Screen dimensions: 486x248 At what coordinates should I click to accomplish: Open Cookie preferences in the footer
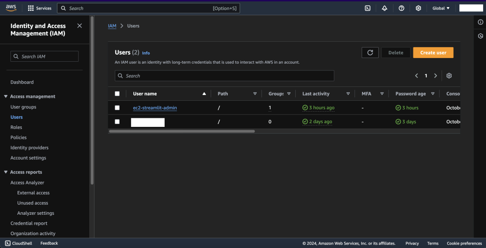[x=464, y=243]
